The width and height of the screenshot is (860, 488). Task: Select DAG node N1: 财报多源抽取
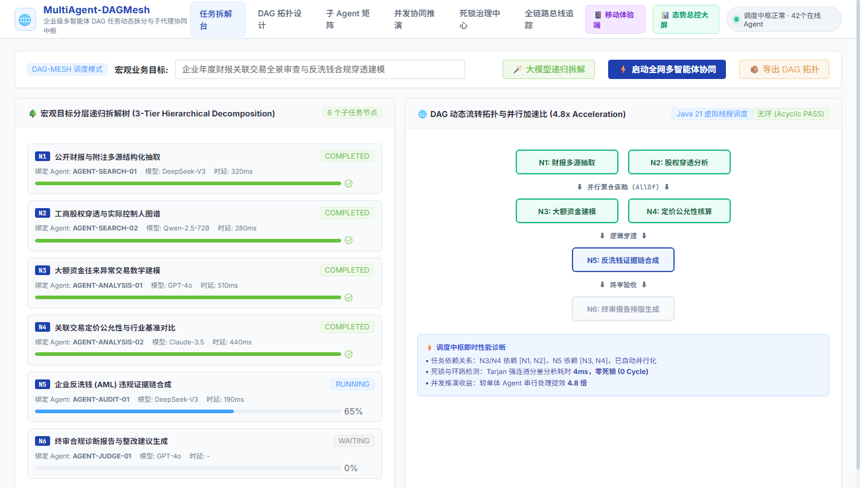(x=567, y=162)
